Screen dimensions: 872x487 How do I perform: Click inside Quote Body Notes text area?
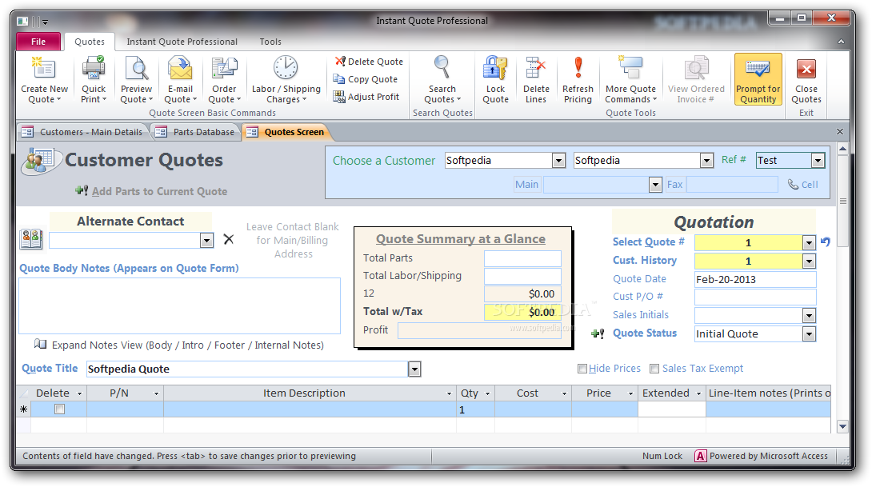(180, 305)
